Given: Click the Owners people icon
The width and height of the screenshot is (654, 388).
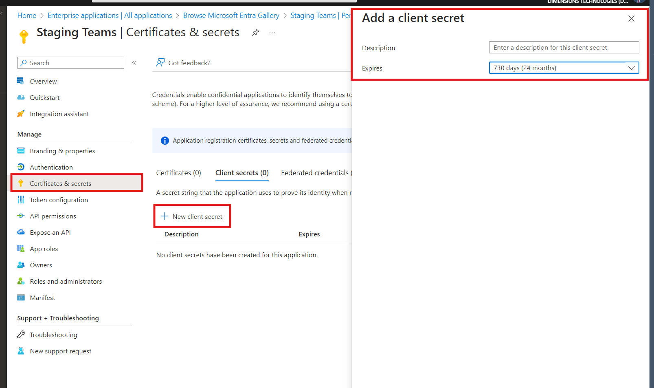Looking at the screenshot, I should (x=21, y=265).
